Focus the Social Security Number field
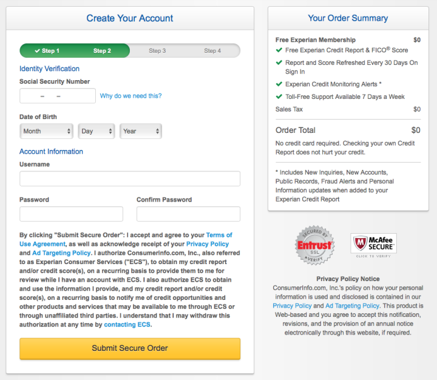Screen dimensions: 437x380 58,96
